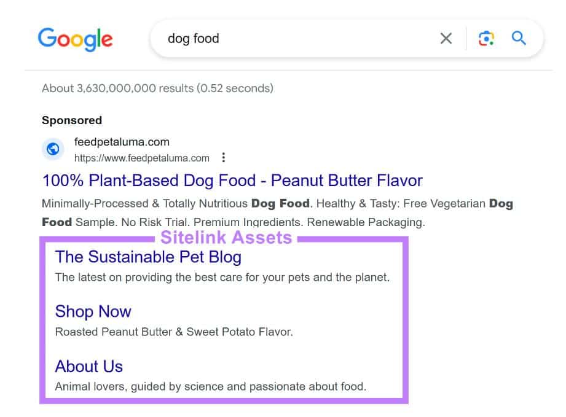Viewport: 566px width, 417px height.
Task: Click the feedpetaluma globe favicon
Action: coord(53,149)
